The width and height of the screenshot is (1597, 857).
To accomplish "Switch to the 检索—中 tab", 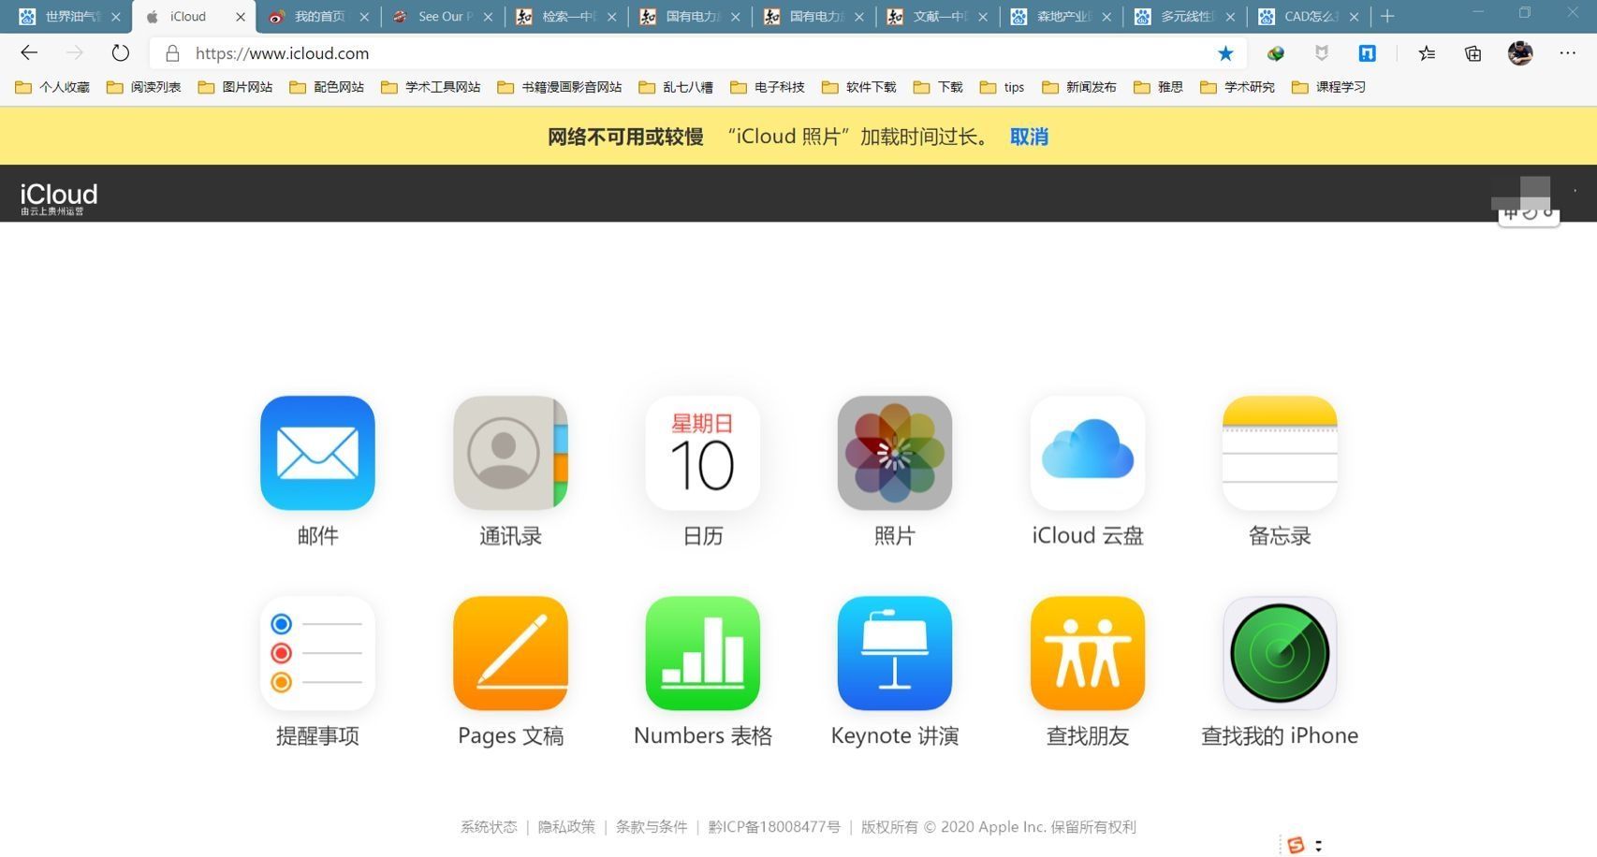I will click(x=565, y=17).
